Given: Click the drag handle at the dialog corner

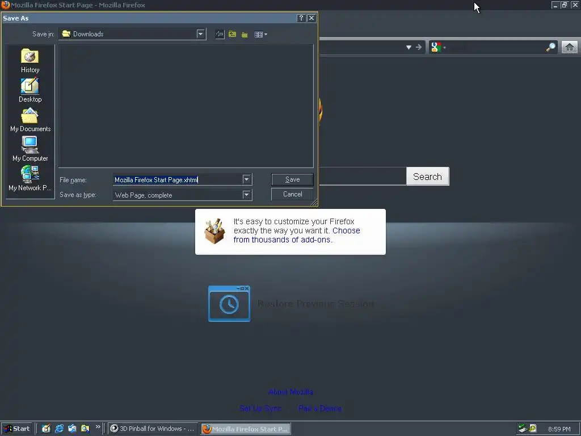Looking at the screenshot, I should (x=314, y=203).
